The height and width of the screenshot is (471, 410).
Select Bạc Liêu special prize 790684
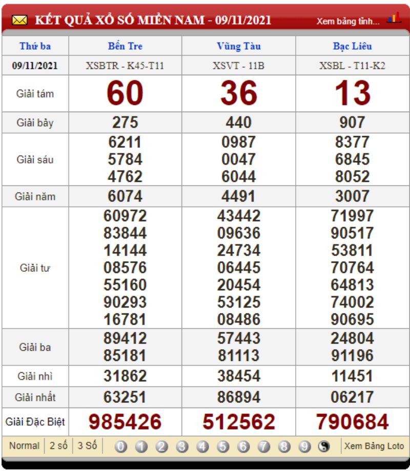[352, 422]
